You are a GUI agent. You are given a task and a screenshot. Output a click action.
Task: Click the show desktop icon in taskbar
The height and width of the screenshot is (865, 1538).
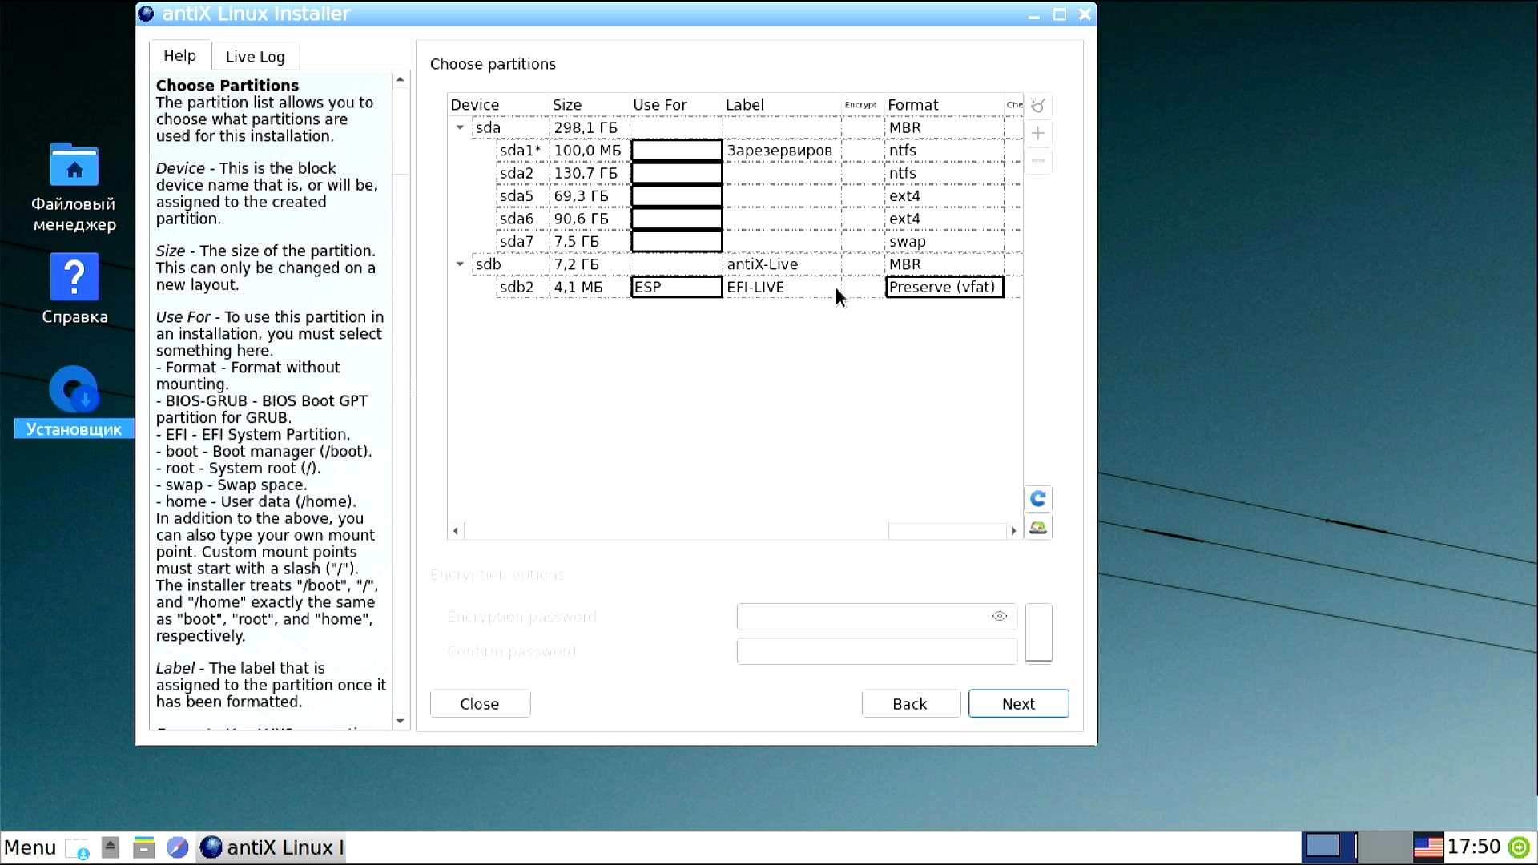78,848
